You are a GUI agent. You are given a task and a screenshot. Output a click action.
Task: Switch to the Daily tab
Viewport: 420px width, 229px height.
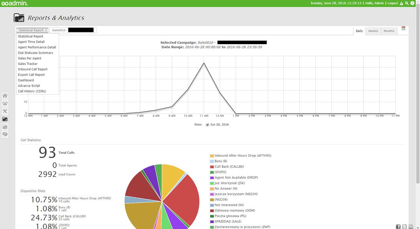pos(360,31)
